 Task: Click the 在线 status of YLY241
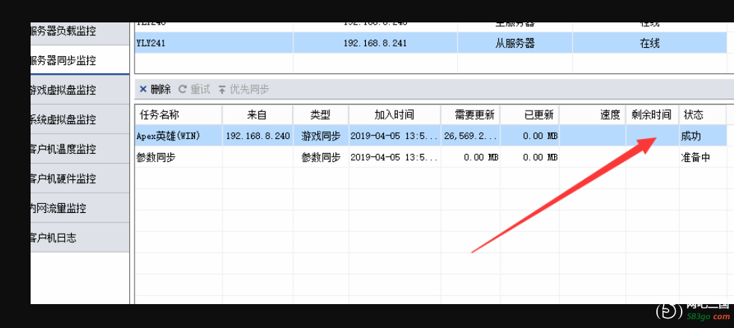(650, 43)
